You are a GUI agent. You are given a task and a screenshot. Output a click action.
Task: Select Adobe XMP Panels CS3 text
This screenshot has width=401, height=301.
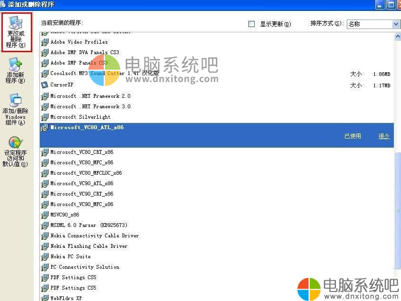79,63
